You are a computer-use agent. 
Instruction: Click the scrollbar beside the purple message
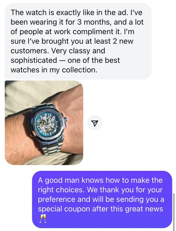pyautogui.click(x=174, y=211)
